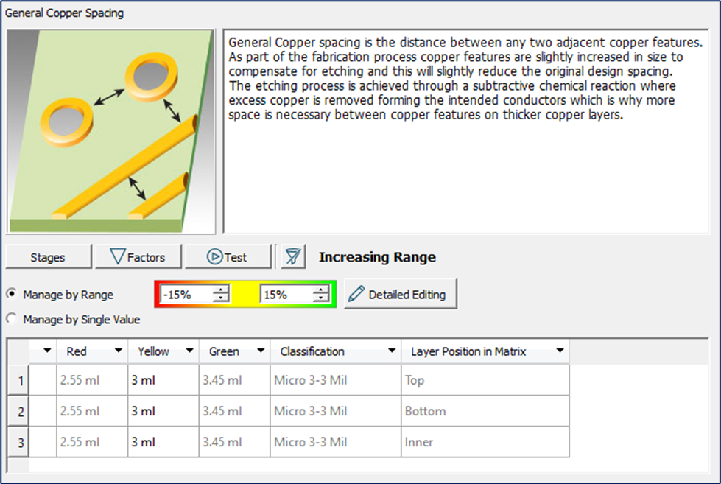Select row 1 header in the table
Image resolution: width=721 pixels, height=484 pixels.
pyautogui.click(x=18, y=381)
